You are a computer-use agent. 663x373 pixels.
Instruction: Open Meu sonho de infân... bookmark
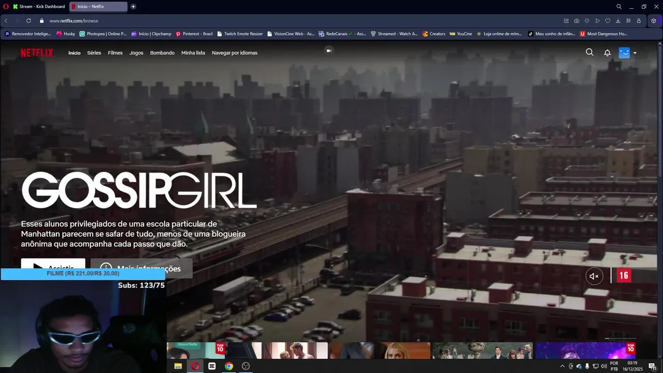pyautogui.click(x=552, y=34)
